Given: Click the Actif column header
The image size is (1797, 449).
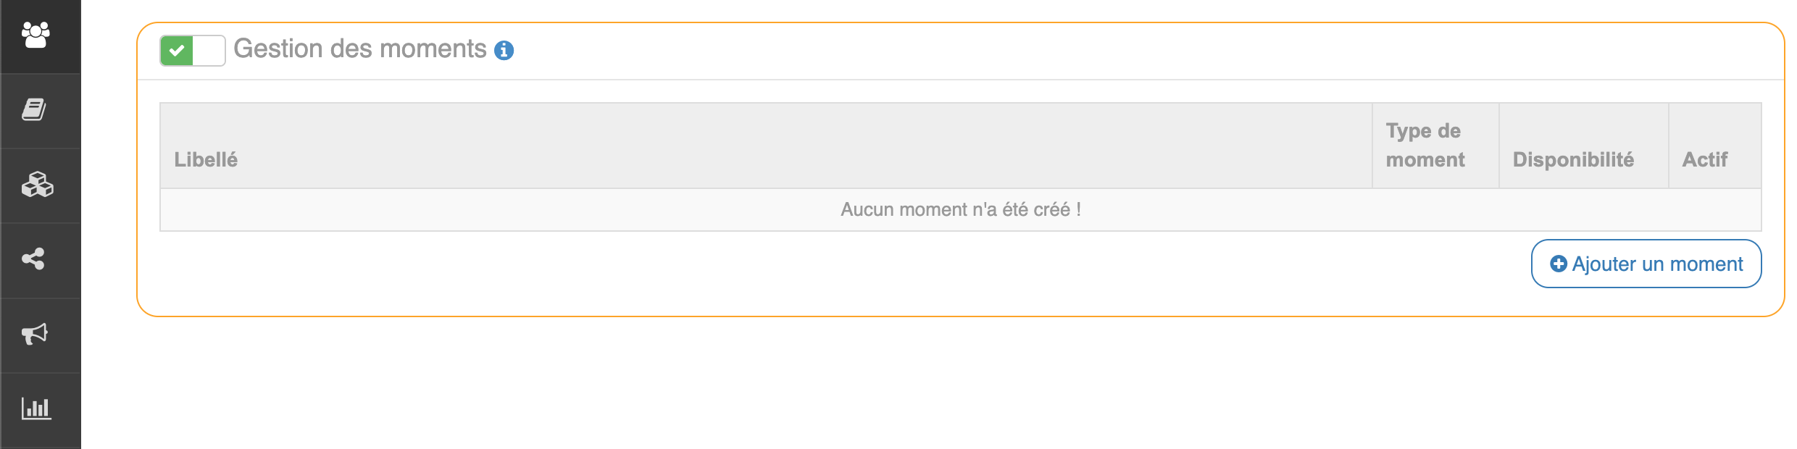Looking at the screenshot, I should click(x=1704, y=159).
